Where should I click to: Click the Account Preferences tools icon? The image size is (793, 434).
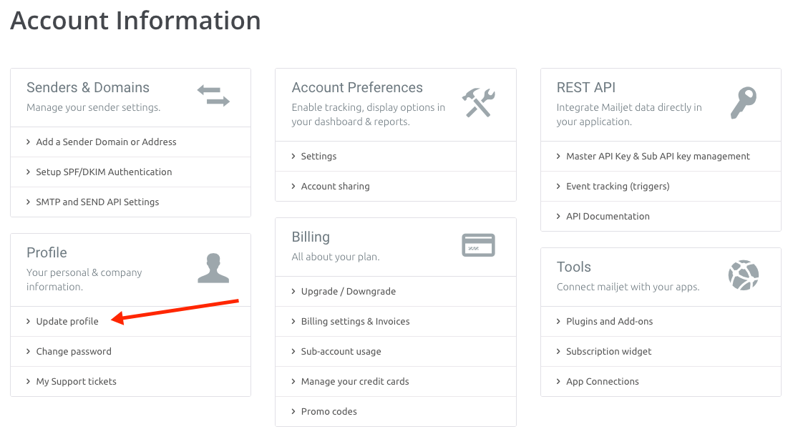point(478,102)
